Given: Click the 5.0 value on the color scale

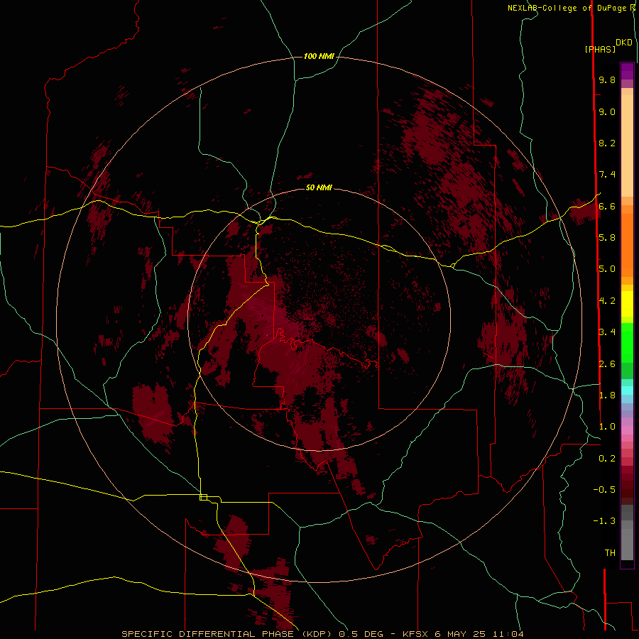Looking at the screenshot, I should tap(607, 269).
